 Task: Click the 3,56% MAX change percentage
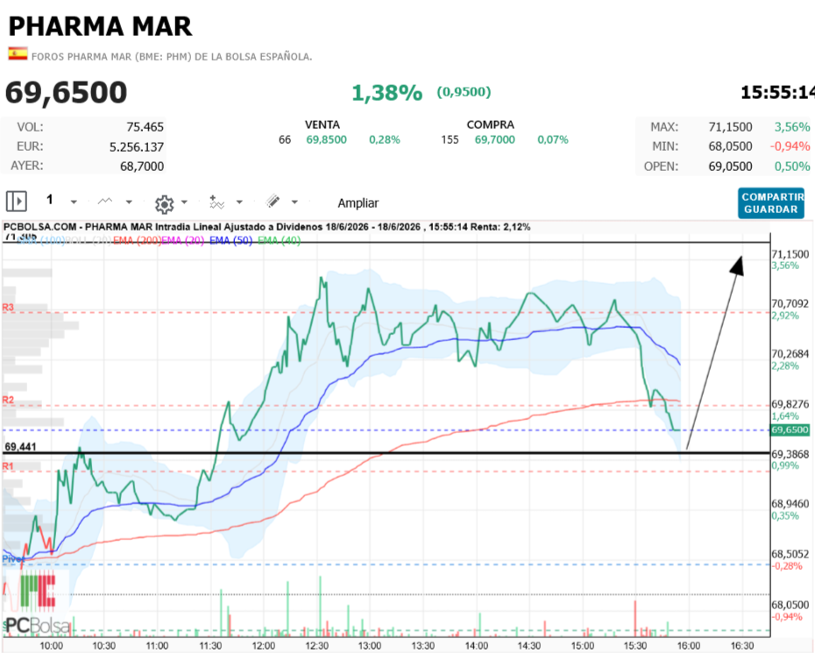792,127
